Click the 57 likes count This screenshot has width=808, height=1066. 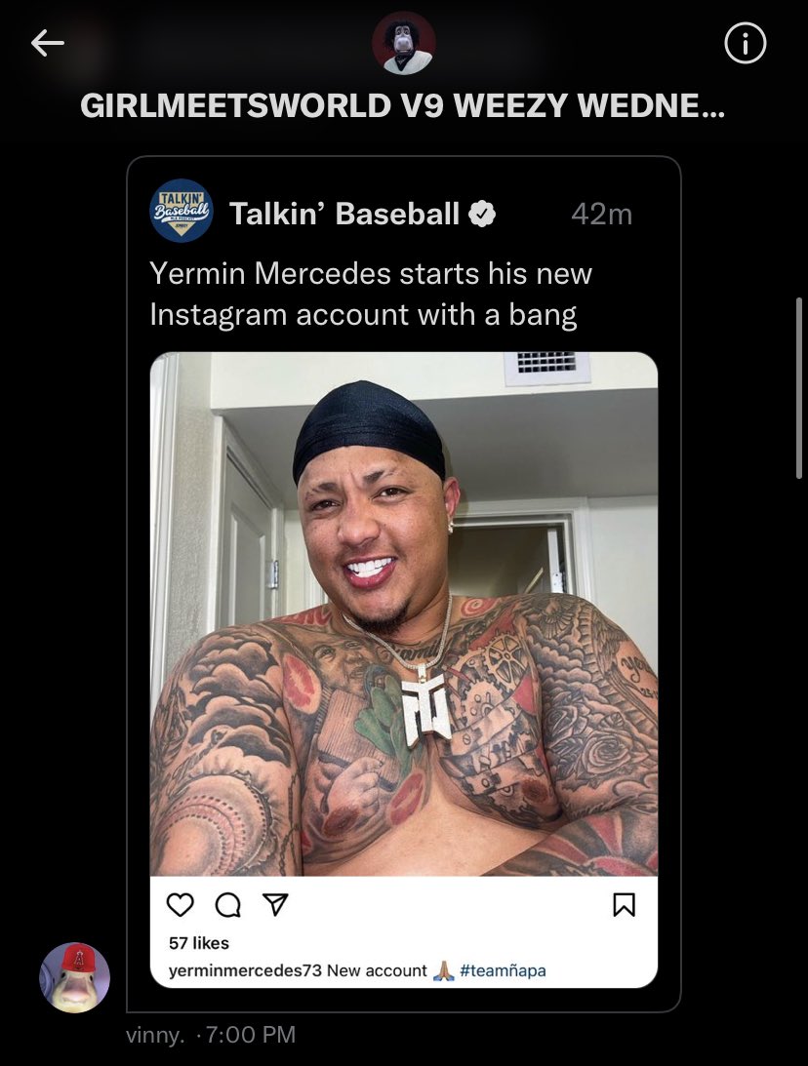[x=199, y=943]
